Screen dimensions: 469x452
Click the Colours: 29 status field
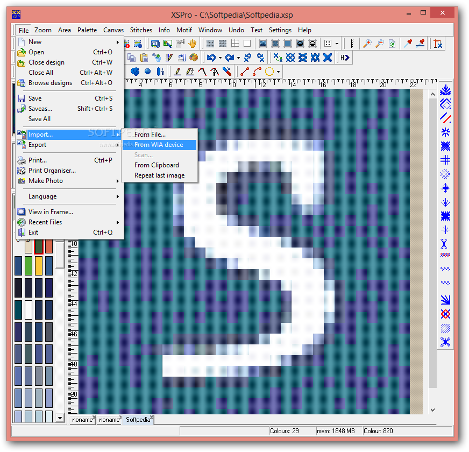tap(292, 431)
